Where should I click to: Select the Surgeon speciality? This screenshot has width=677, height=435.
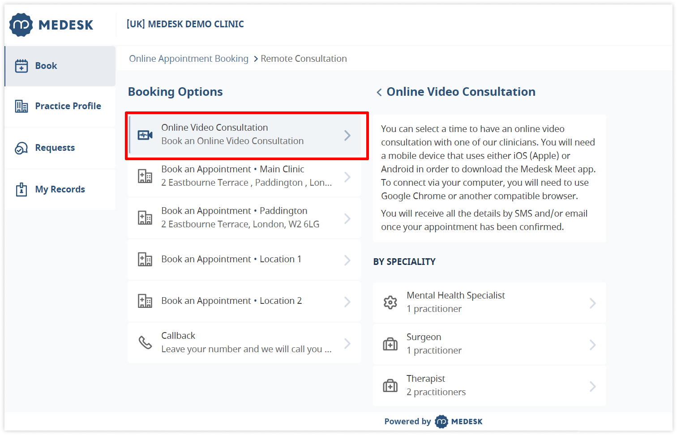coord(489,345)
